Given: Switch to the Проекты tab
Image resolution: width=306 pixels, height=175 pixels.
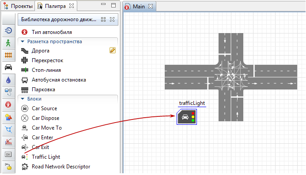Looking at the screenshot, I should coord(18,6).
